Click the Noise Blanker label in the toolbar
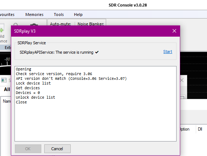 (x=91, y=24)
